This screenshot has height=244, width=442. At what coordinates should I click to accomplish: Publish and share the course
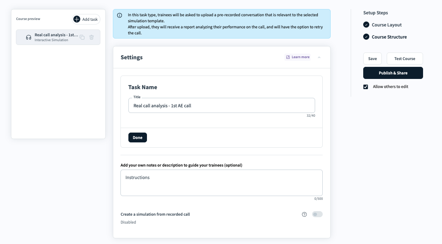pos(393,73)
